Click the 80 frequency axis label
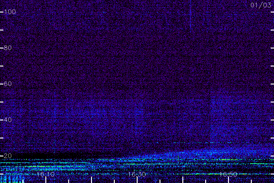The image size is (274, 183). coord(8,48)
